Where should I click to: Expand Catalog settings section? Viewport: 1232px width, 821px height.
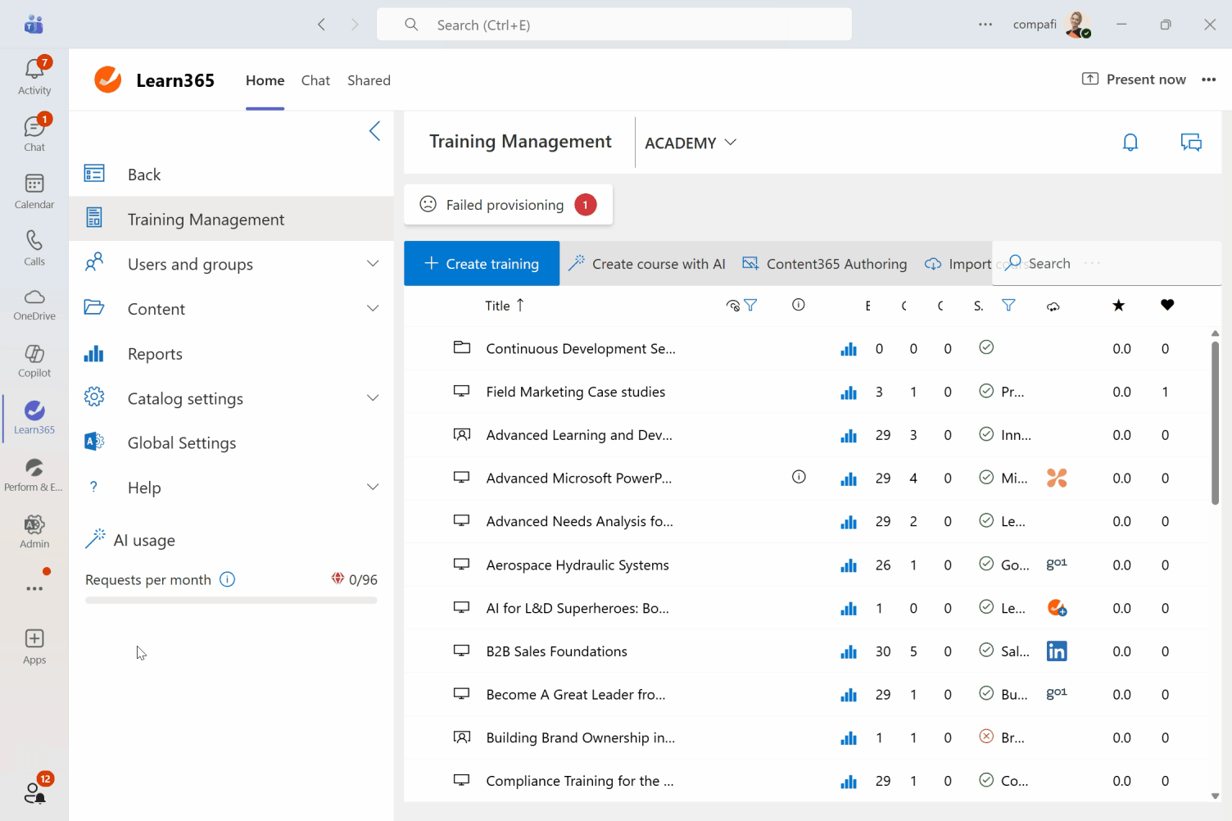coord(373,398)
